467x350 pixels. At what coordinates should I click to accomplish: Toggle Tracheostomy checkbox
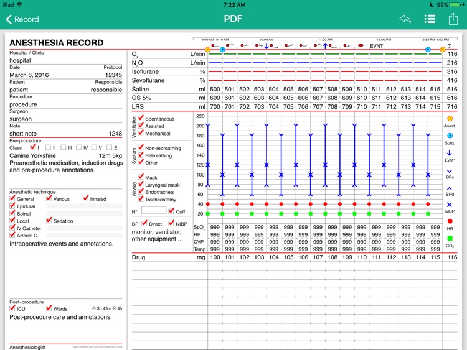pyautogui.click(x=141, y=199)
